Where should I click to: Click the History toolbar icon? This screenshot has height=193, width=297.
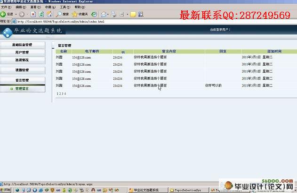(x=94, y=15)
